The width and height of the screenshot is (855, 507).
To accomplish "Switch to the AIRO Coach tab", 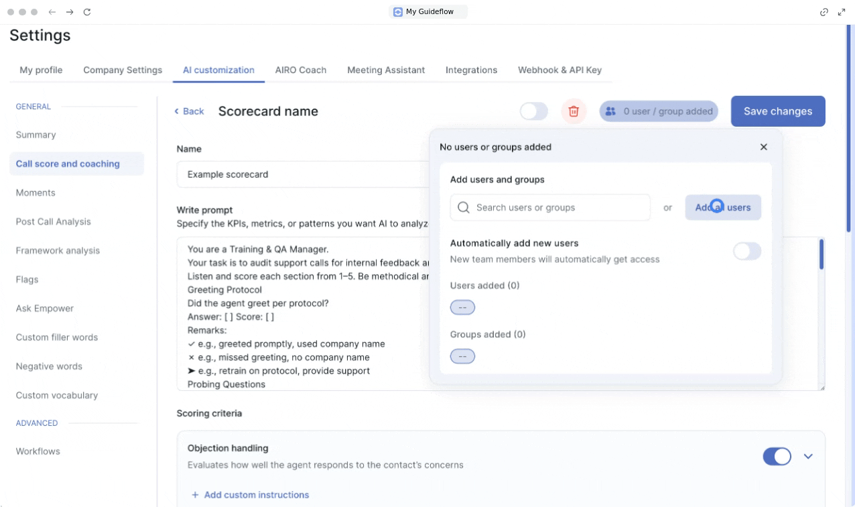I will [300, 70].
